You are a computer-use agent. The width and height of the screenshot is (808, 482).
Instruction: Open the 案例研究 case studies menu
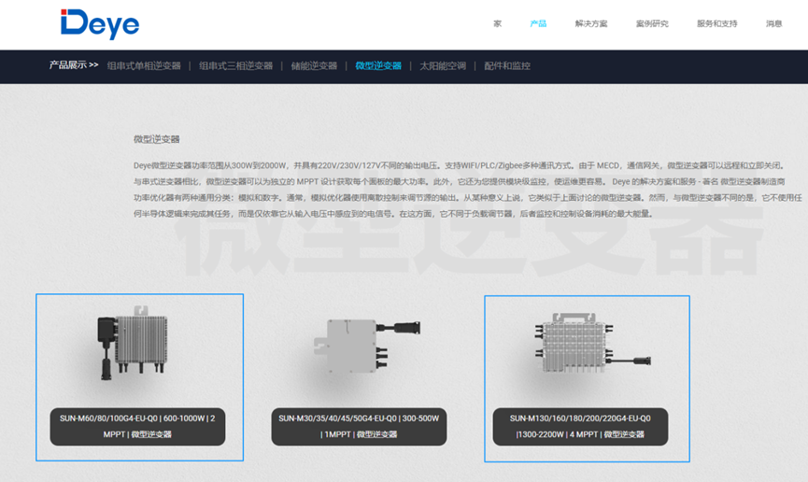(x=652, y=23)
